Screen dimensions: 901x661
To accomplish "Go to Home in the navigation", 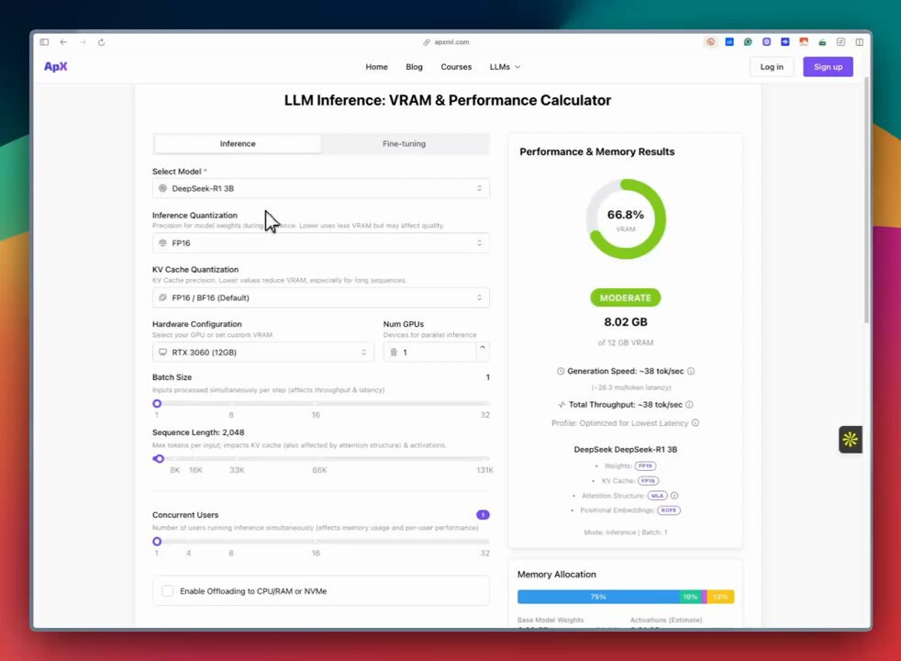I will coord(376,67).
